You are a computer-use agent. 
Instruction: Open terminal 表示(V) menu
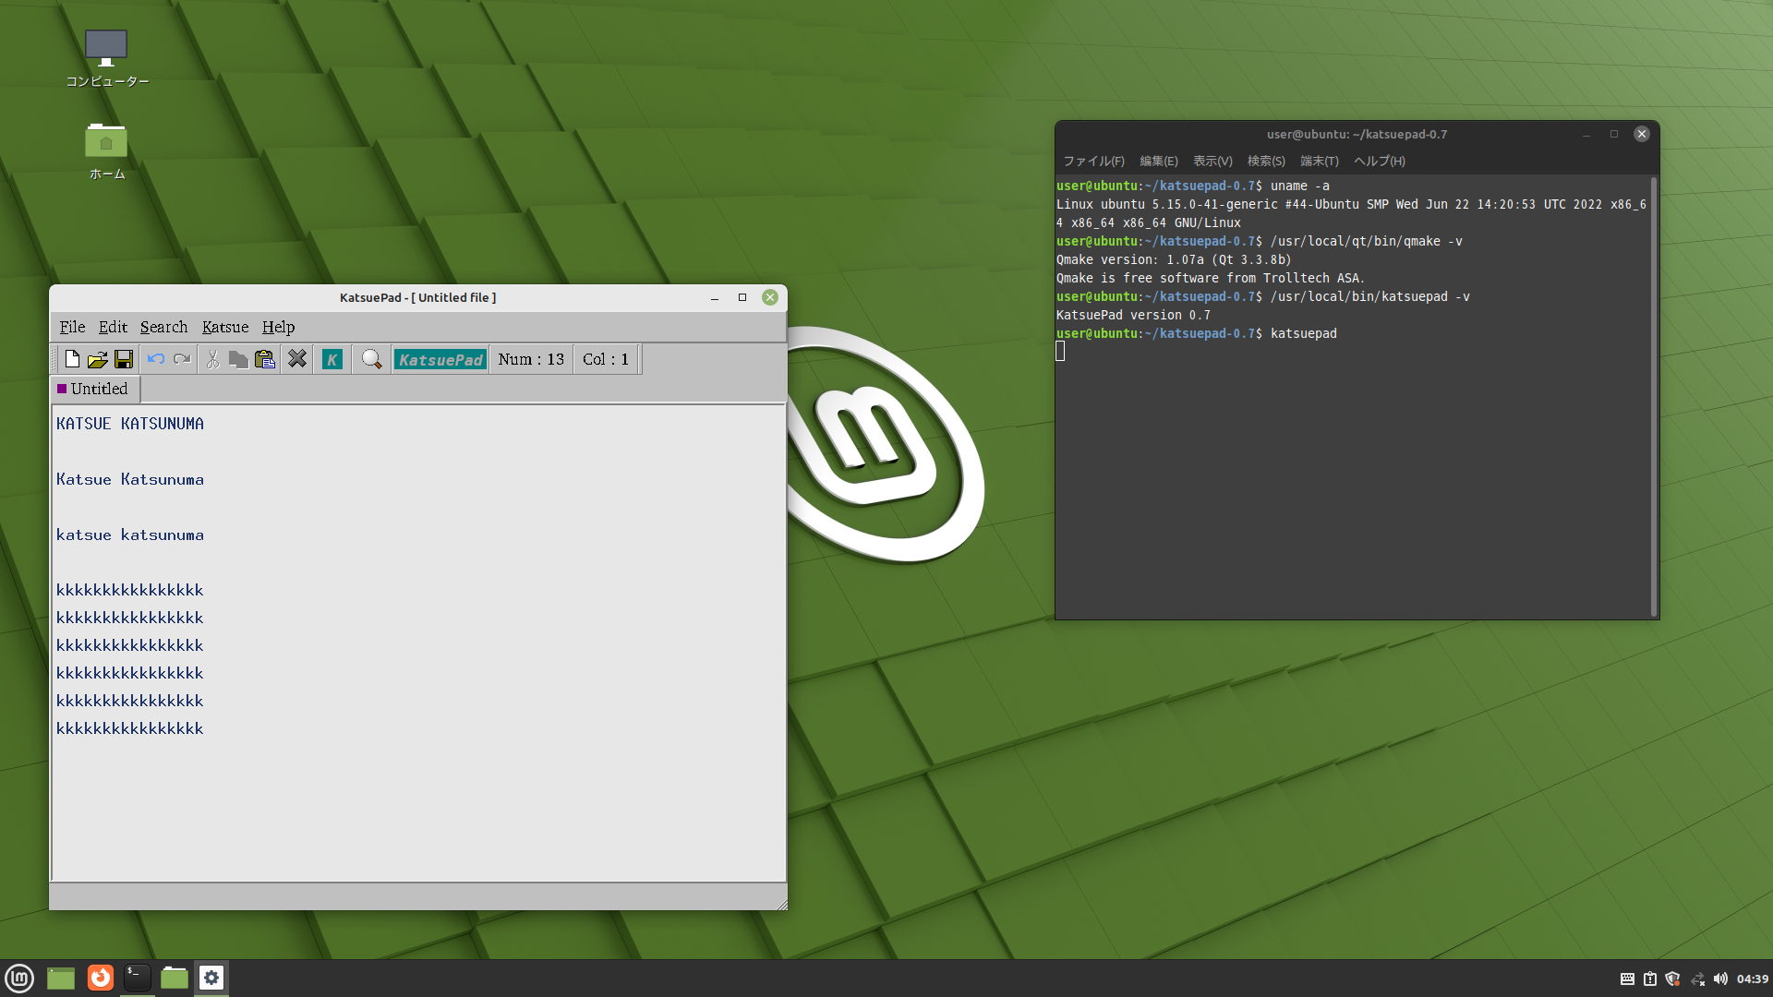click(1212, 161)
